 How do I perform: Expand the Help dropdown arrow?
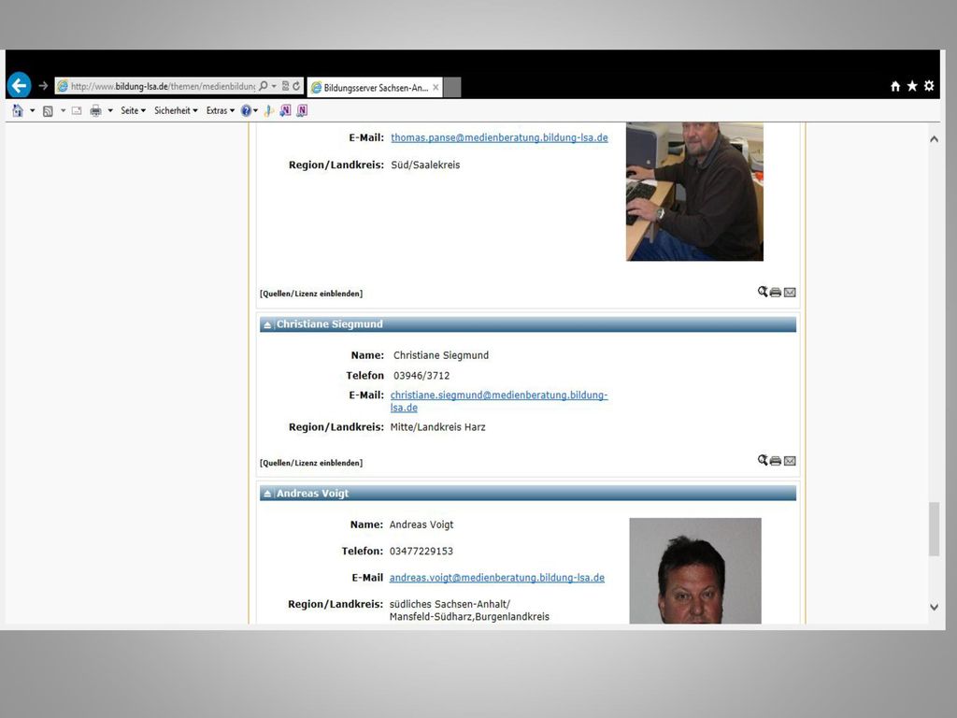255,110
